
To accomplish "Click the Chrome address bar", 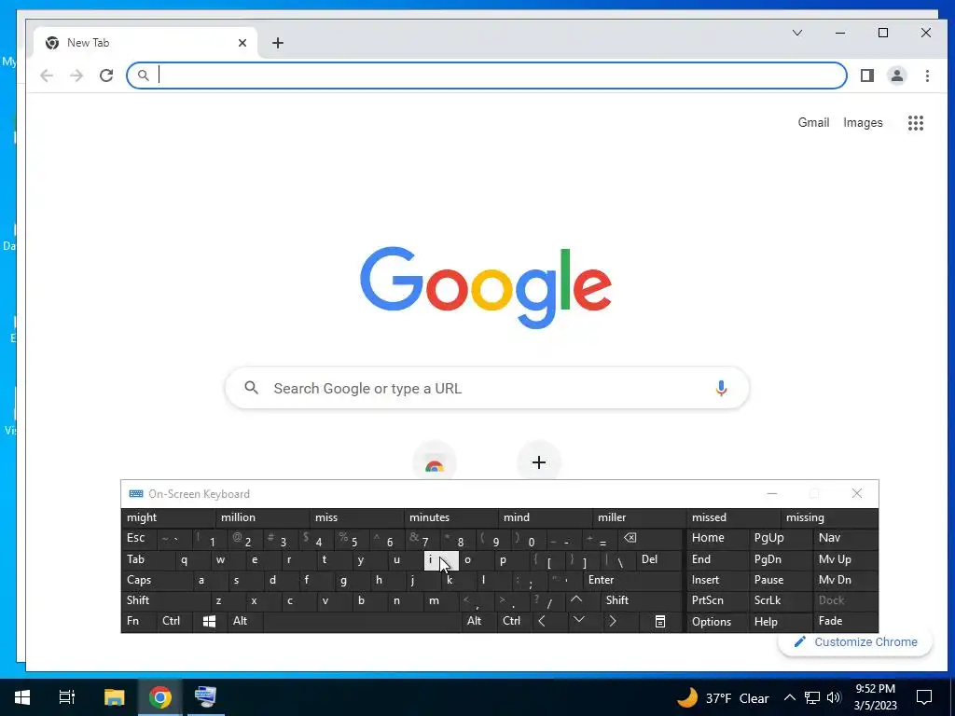I will (x=486, y=76).
